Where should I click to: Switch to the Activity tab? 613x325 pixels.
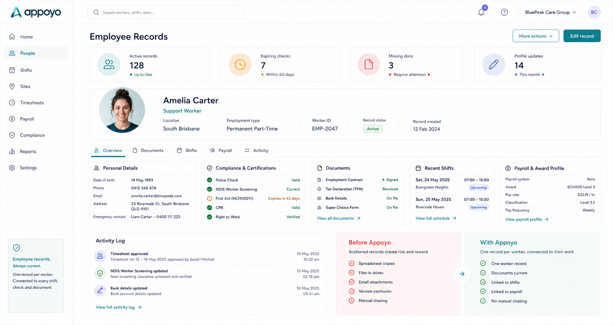click(257, 151)
